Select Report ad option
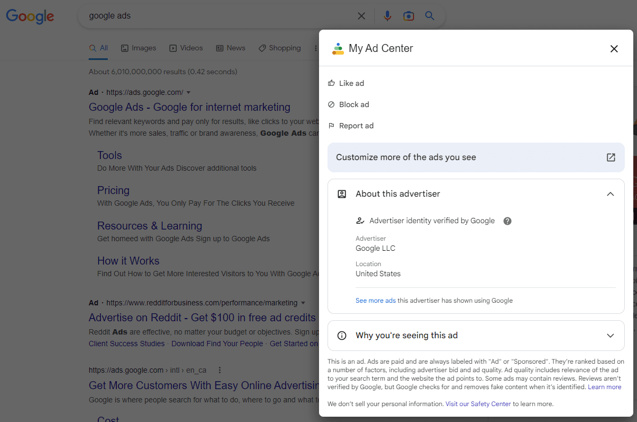 click(350, 126)
